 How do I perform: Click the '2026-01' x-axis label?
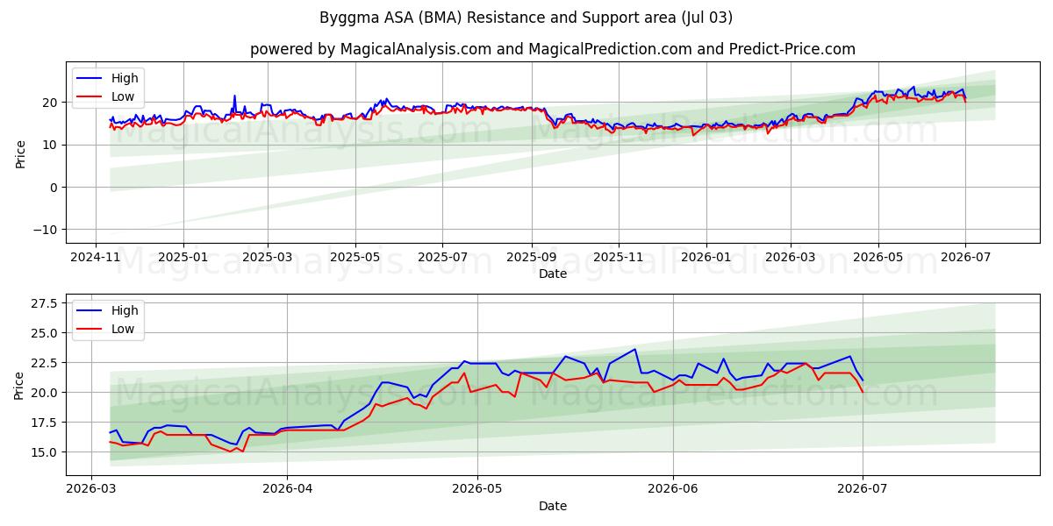pyautogui.click(x=706, y=258)
